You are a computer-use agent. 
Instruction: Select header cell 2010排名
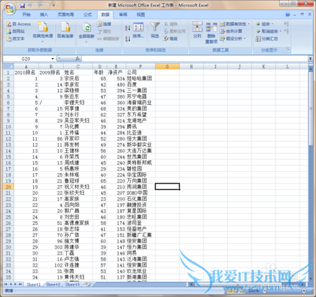point(26,73)
